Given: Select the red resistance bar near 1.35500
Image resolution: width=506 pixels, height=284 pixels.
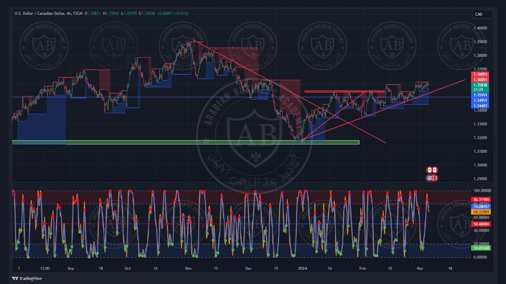Looking at the screenshot, I should [344, 92].
